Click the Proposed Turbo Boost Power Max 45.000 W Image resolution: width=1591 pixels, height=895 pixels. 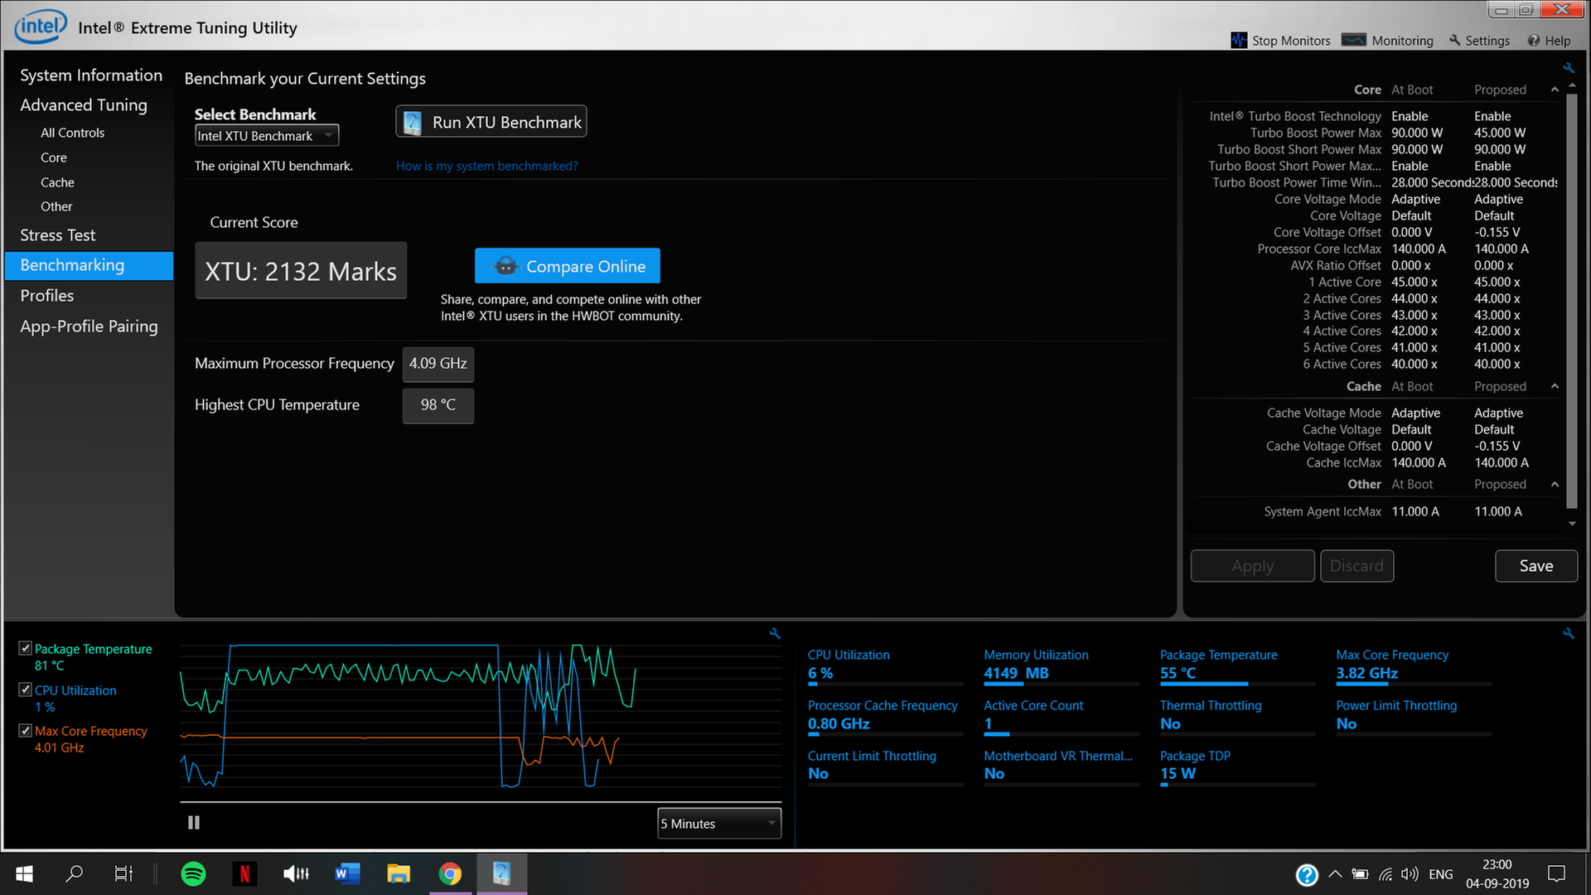pyautogui.click(x=1500, y=133)
